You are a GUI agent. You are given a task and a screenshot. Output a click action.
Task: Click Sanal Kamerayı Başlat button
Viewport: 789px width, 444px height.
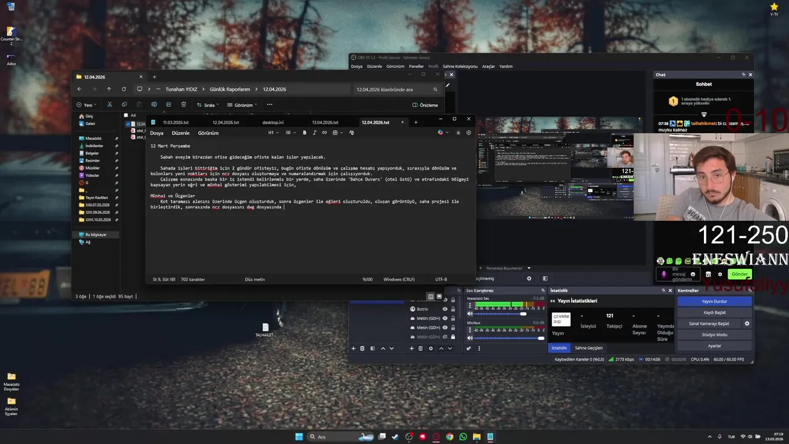click(x=709, y=324)
